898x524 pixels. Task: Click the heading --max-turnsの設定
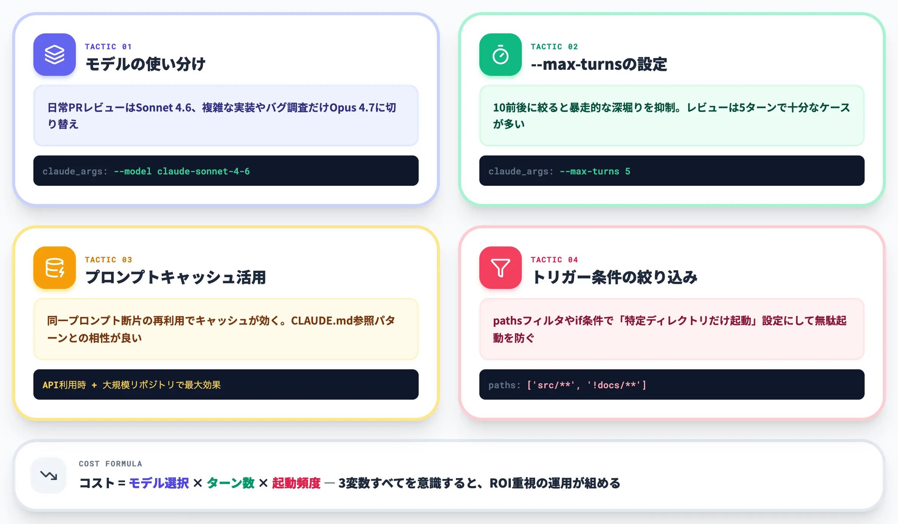(x=599, y=64)
